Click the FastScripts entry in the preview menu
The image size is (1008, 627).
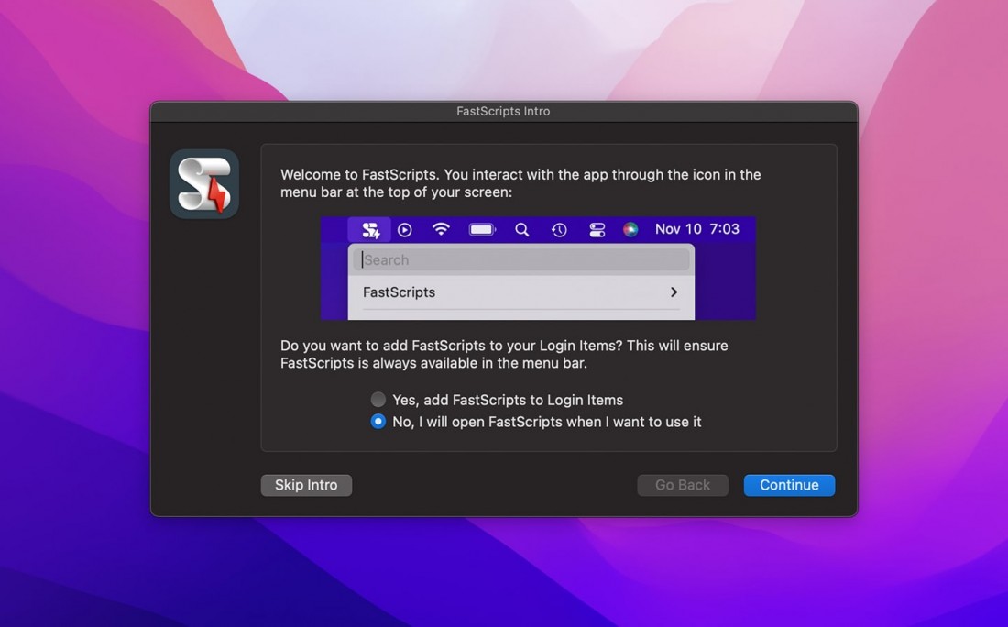400,292
